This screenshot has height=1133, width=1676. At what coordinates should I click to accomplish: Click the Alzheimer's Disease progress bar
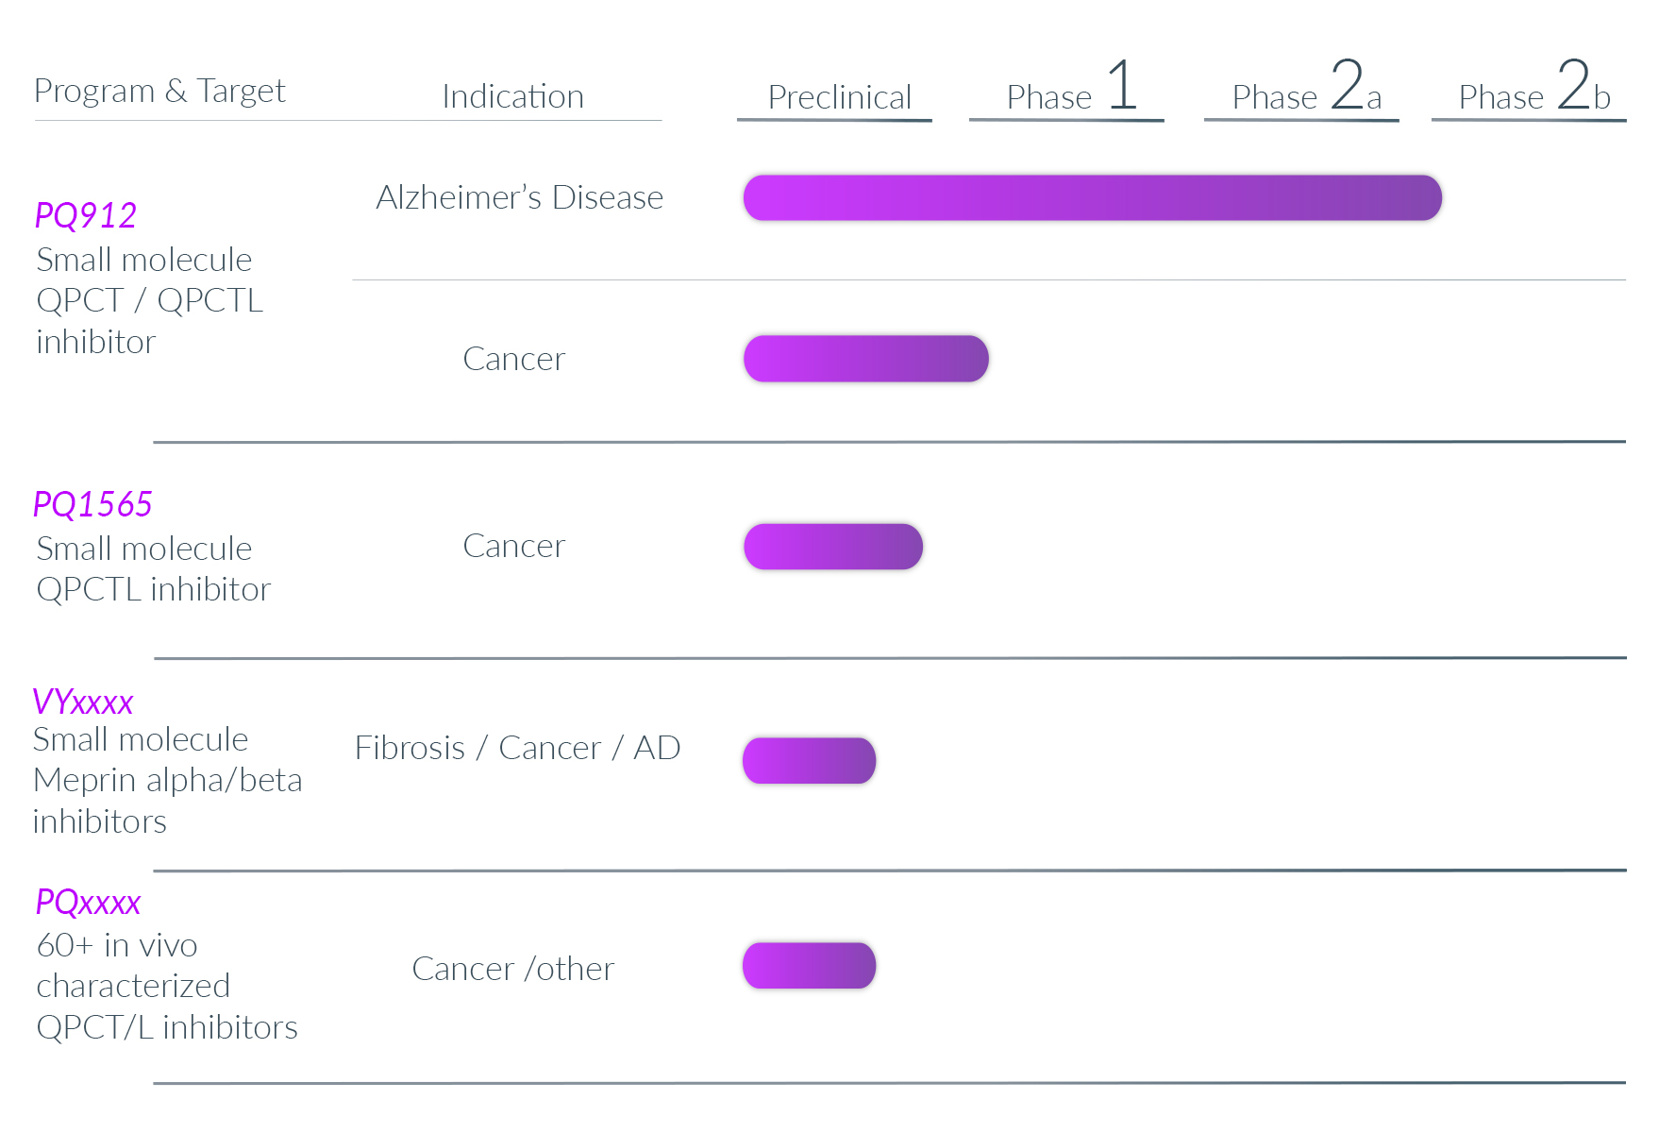click(x=1093, y=197)
